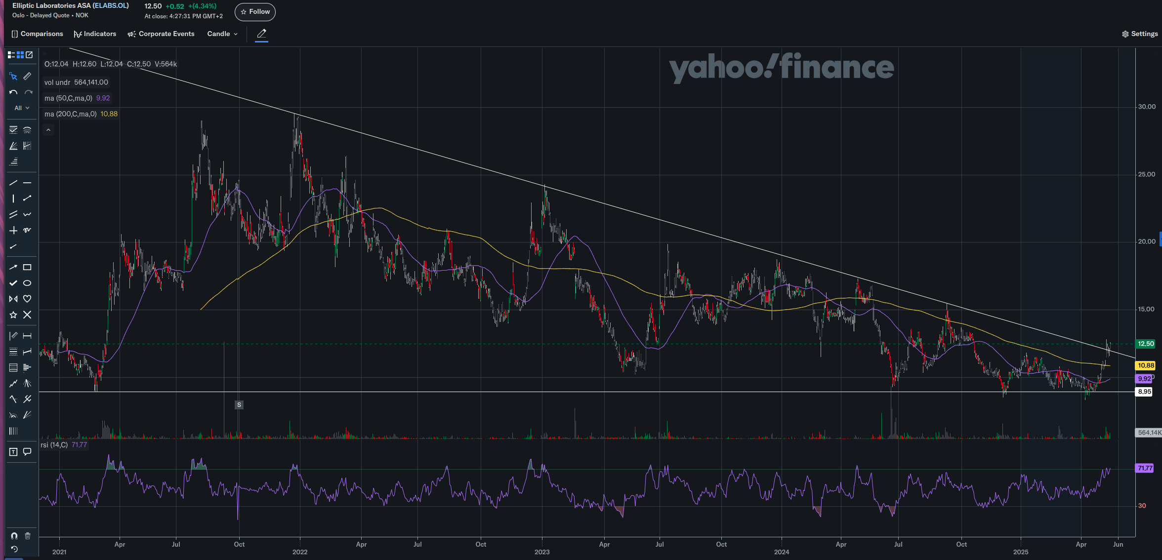Click the ELABS.OL ticker title
Screen dimensions: 1162x560
pyautogui.click(x=111, y=5)
